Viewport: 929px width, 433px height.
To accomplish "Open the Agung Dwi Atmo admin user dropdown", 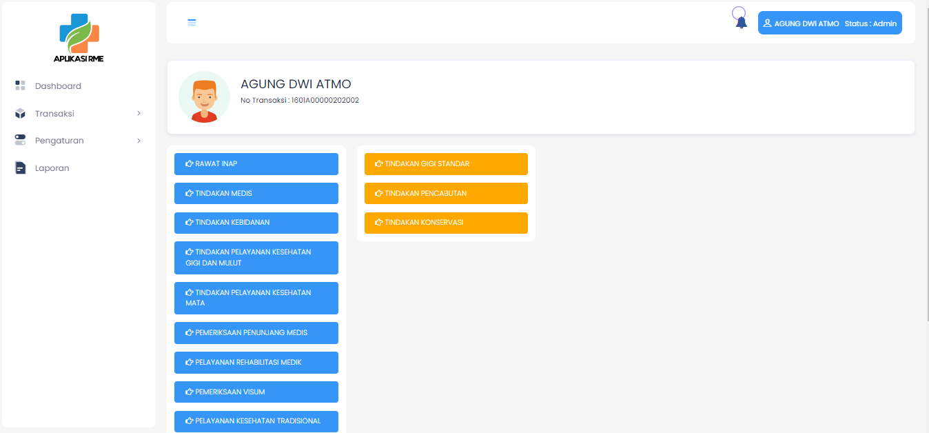I will click(x=829, y=23).
